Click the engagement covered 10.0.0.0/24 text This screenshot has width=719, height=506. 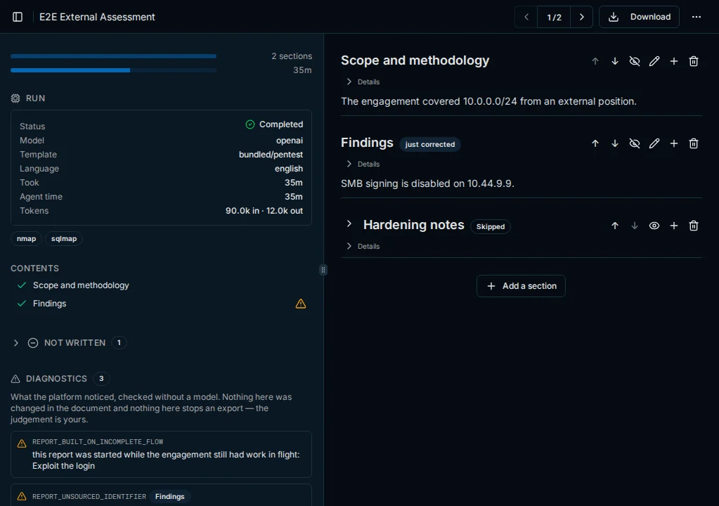click(488, 101)
